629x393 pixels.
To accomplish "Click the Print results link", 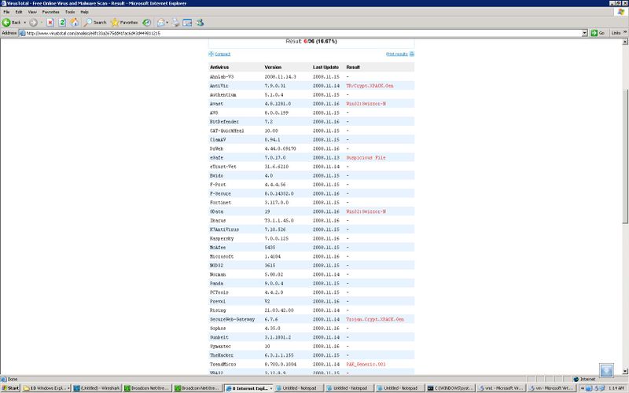I will pyautogui.click(x=397, y=54).
